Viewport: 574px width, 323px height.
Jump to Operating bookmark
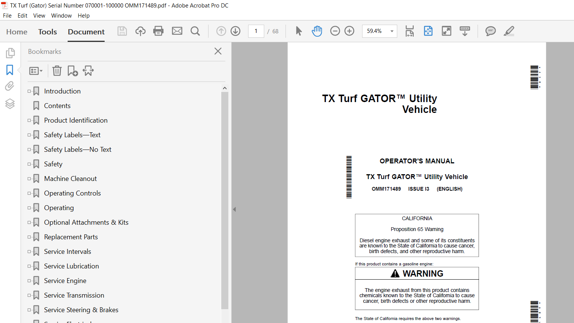click(x=59, y=208)
